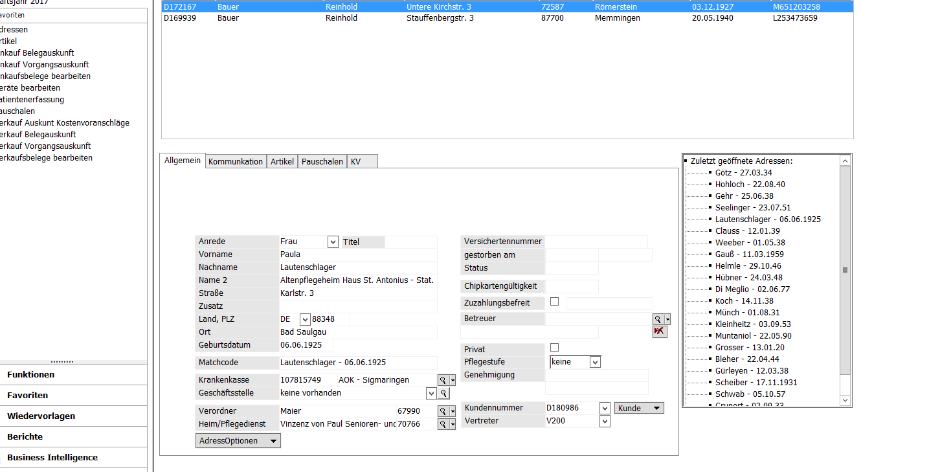Click into the Versichertennummer input field
Viewport: 940px width, 472px height.
(596, 242)
